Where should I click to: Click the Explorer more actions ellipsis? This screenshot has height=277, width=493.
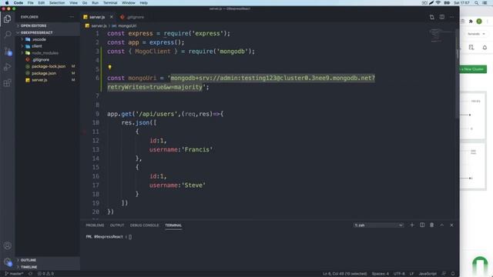pos(72,17)
